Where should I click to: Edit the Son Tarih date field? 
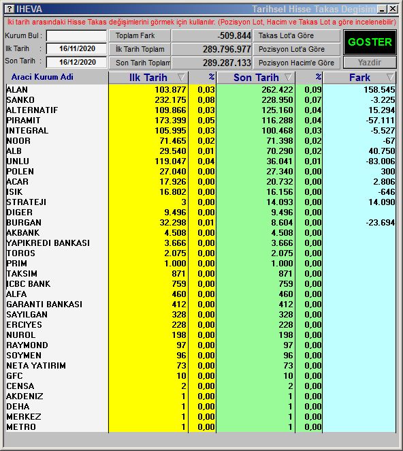click(x=76, y=62)
